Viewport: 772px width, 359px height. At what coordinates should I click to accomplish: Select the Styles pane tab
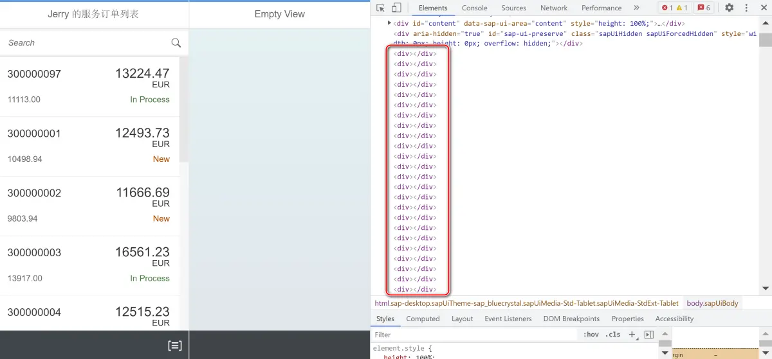385,319
